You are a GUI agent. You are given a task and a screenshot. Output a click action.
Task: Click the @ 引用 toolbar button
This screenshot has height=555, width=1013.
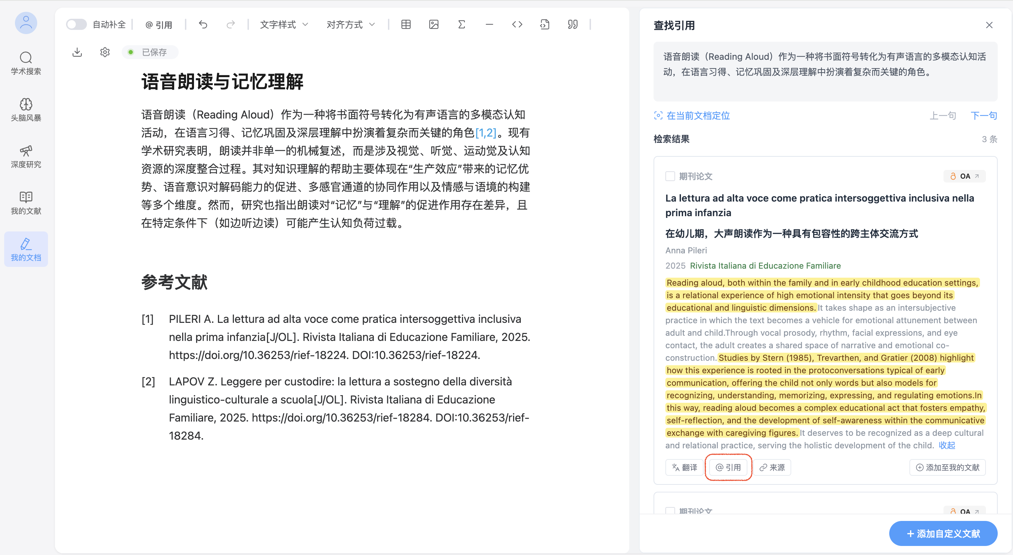pyautogui.click(x=159, y=25)
